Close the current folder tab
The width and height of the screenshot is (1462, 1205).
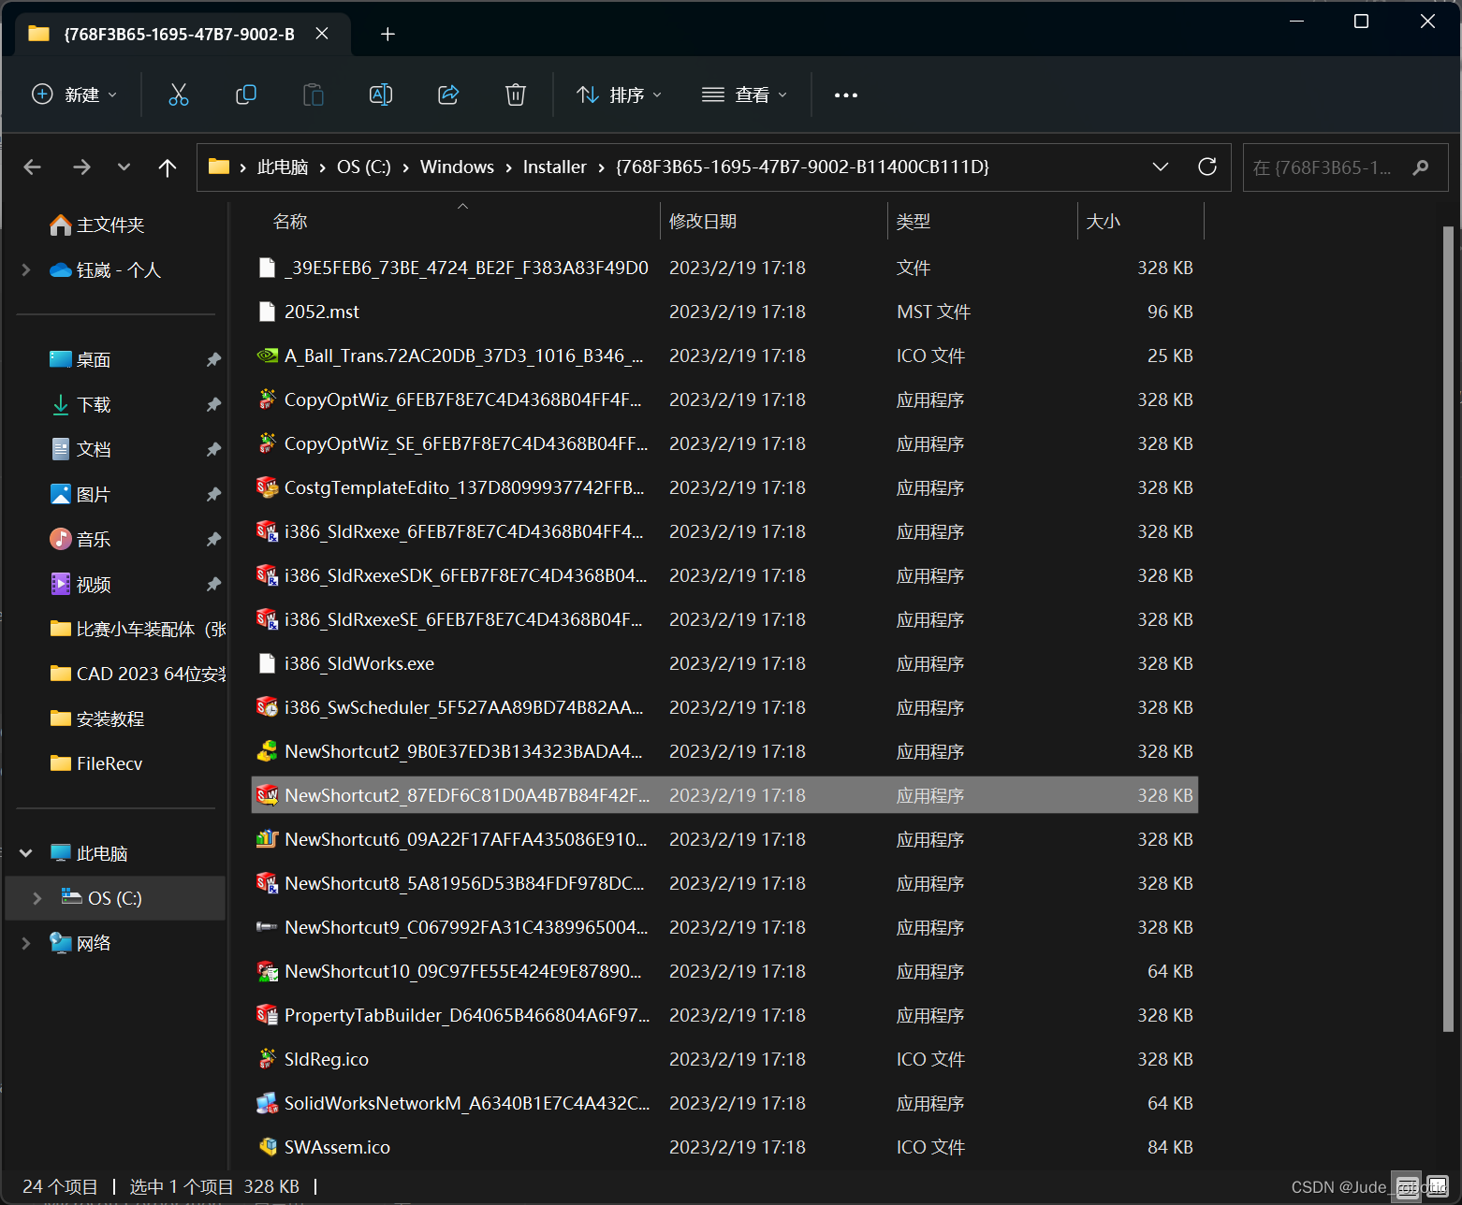[x=322, y=34]
